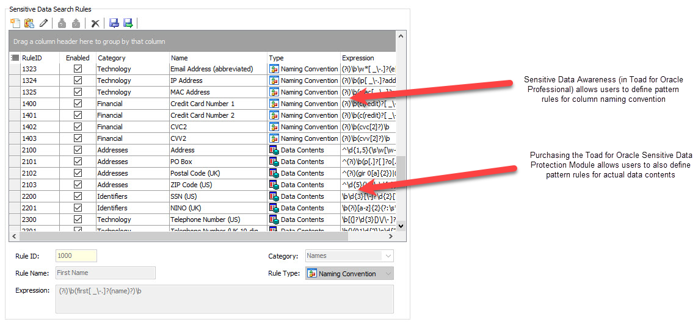Screen dimensions: 698x325
Task: Click the 'Addresses' category cell in row 2102
Action: [x=132, y=173]
